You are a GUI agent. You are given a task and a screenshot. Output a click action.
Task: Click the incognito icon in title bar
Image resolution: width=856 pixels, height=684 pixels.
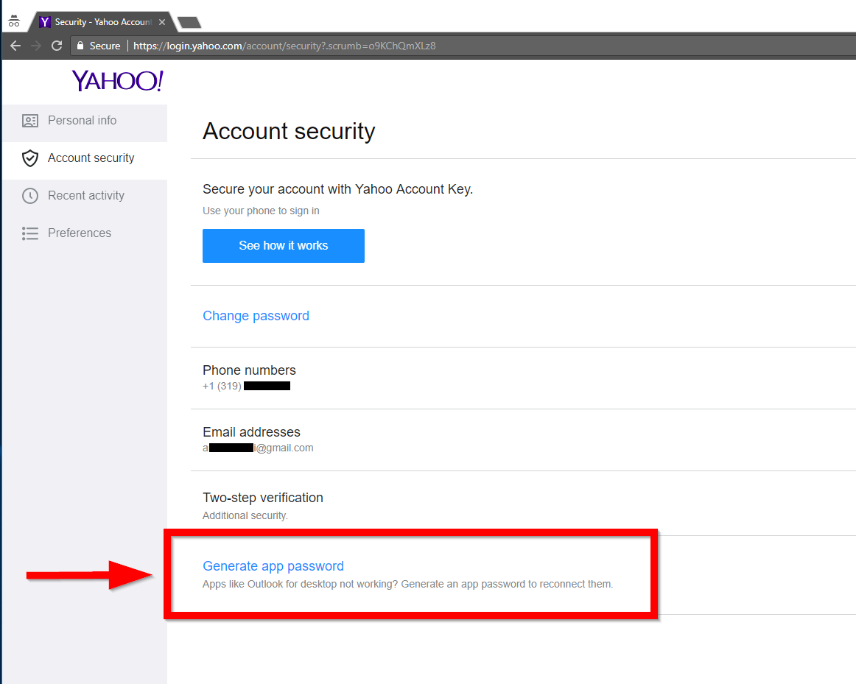(x=14, y=21)
